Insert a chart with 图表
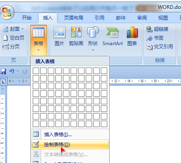Screen dimensions: 181x163 [132, 36]
